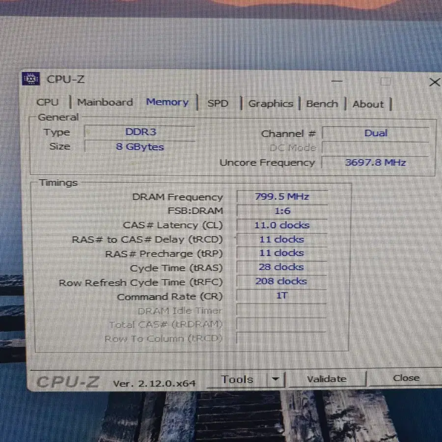Image resolution: width=442 pixels, height=442 pixels.
Task: Click the empty Row To Column field
Action: (281, 338)
